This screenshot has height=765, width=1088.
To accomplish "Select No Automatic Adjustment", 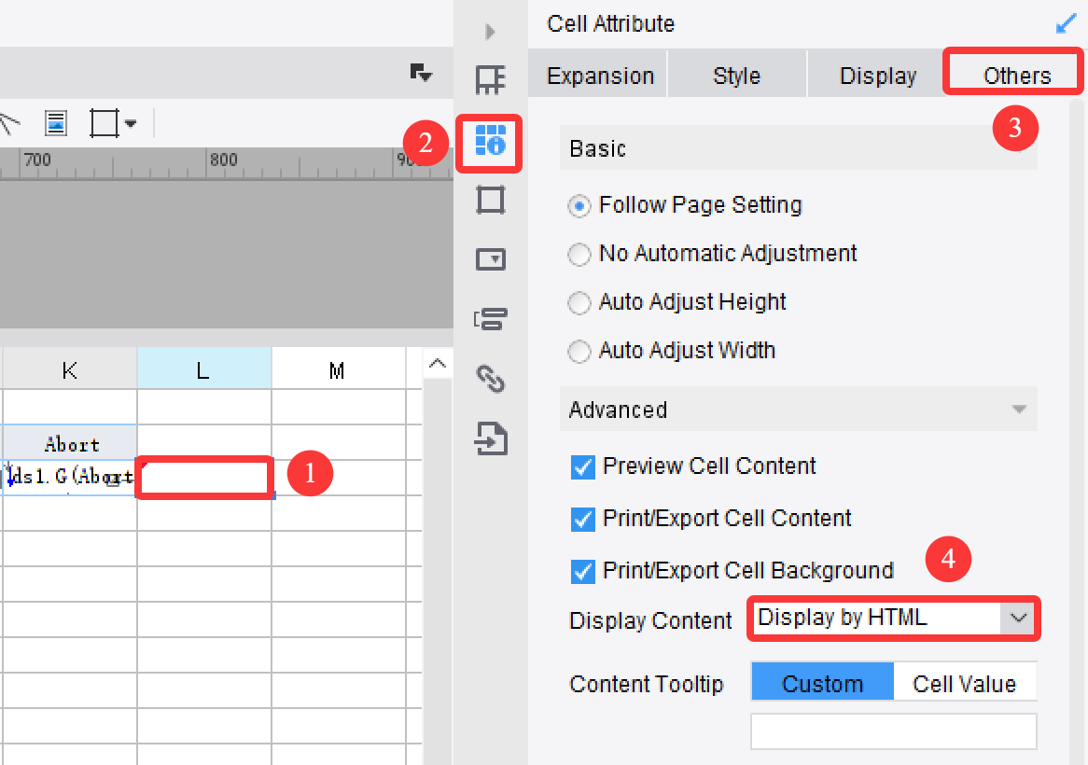I will pos(579,253).
